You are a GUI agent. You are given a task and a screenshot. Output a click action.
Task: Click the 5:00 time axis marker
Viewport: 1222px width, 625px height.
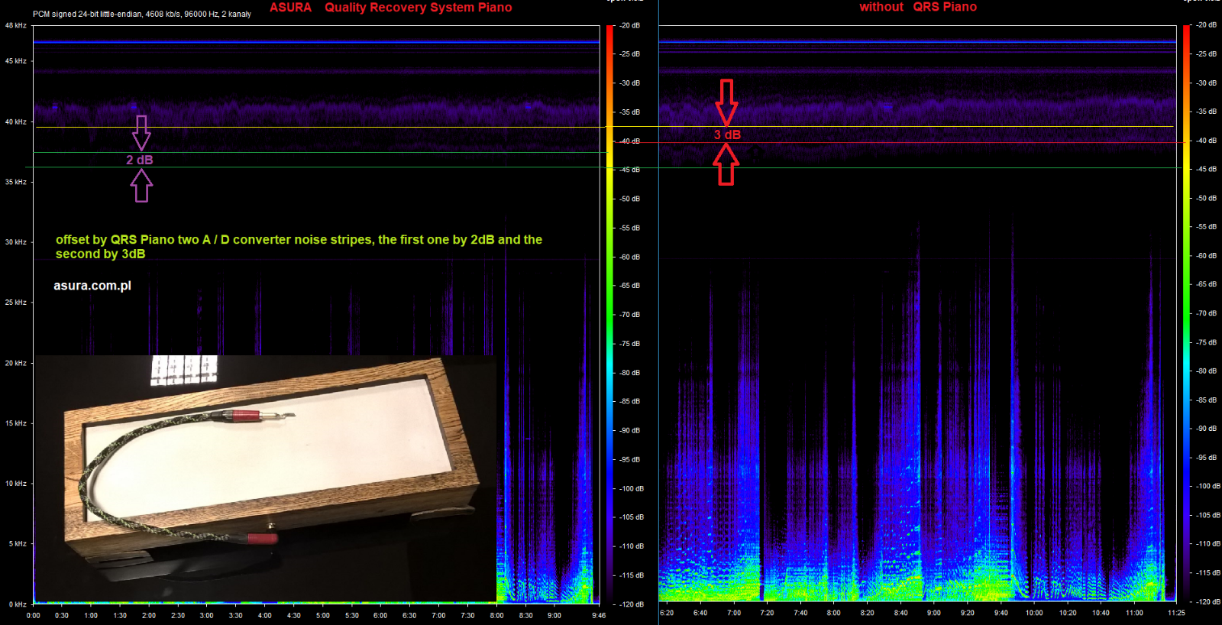322,615
